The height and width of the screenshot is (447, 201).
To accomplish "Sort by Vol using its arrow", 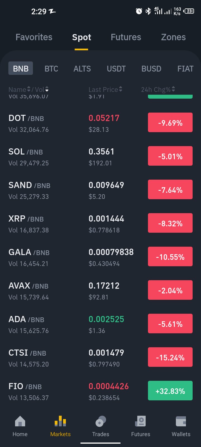I will [47, 89].
